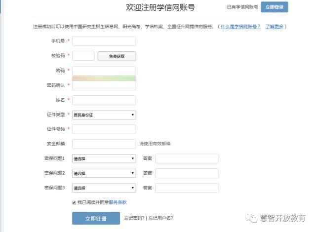Open the 证件类型 dropdown showing 居民身份证
Image resolution: width=316 pixels, height=232 pixels.
[x=104, y=115]
